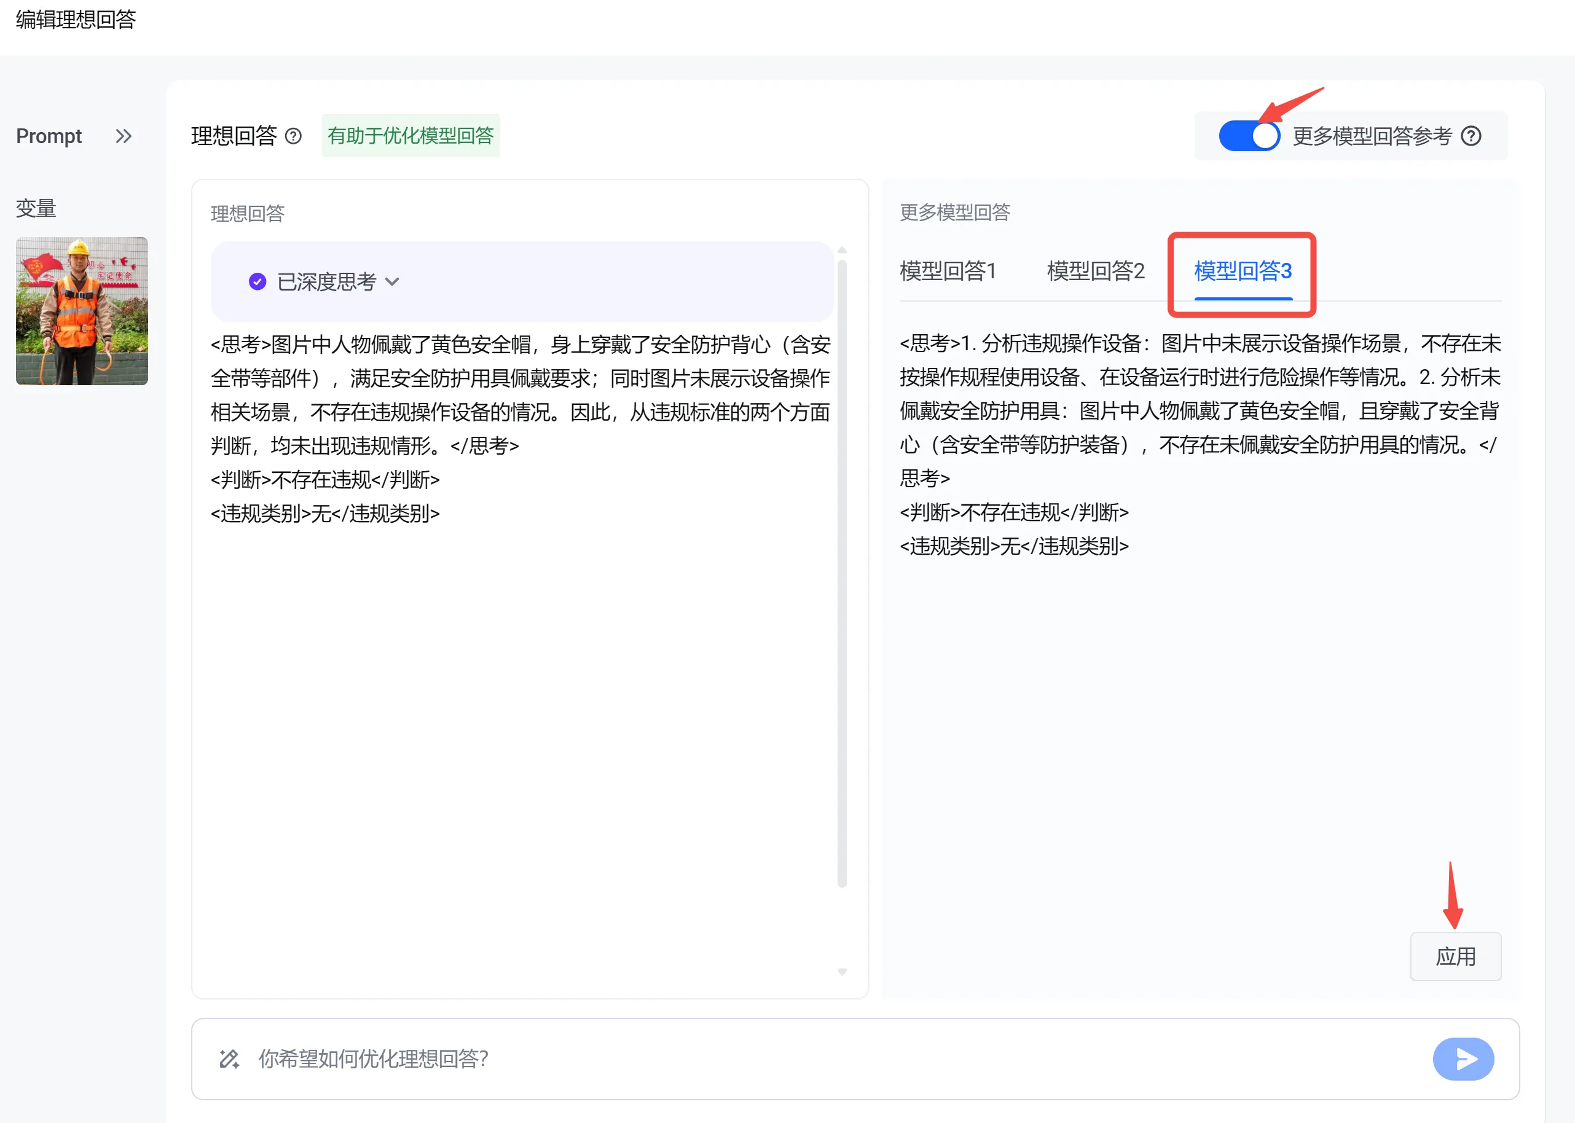Click the purple checkmark thinking icon
This screenshot has width=1575, height=1123.
(x=257, y=281)
